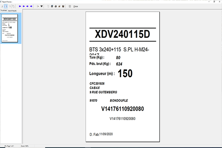This screenshot has width=222, height=148.
Task: Switch to the Thumbnails tab
Action: [x=4, y=11]
